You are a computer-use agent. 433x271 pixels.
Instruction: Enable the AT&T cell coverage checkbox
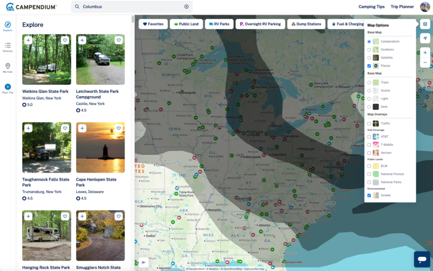tap(369, 137)
